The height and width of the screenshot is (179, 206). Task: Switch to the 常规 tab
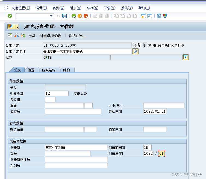coord(17,70)
